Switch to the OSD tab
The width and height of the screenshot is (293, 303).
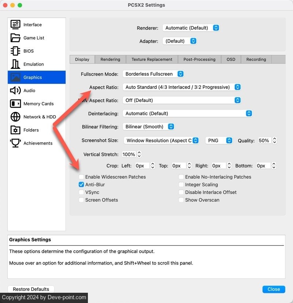[231, 59]
